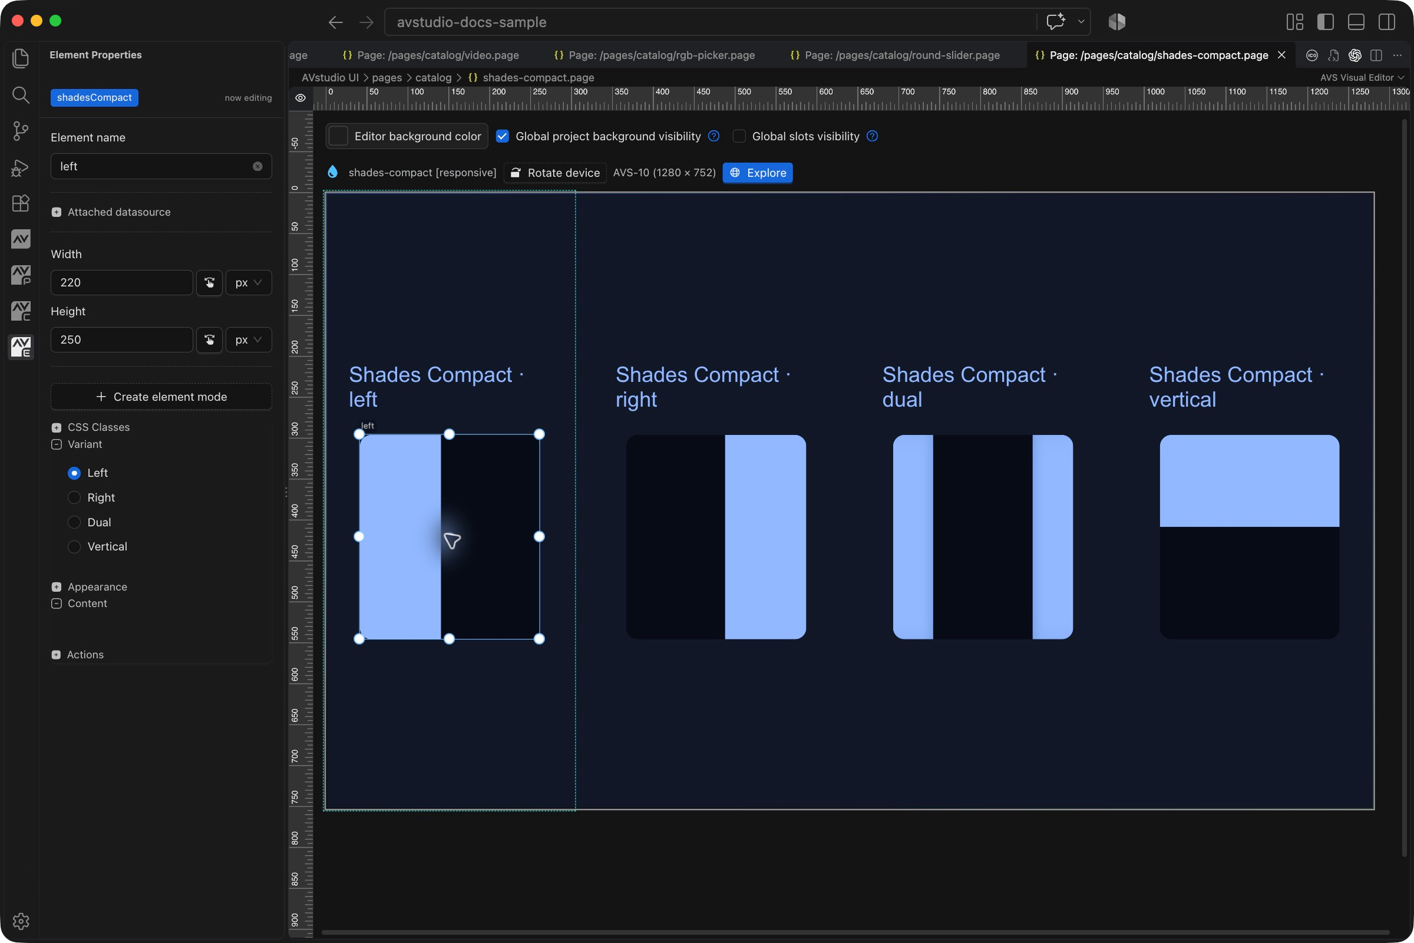Click Rotate device button
Viewport: 1414px width, 943px height.
coord(555,173)
